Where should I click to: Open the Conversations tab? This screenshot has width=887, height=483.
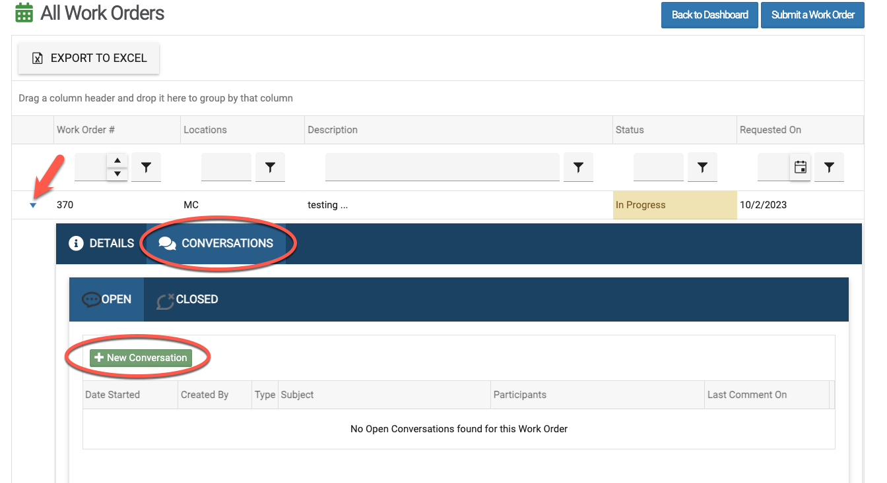[216, 243]
